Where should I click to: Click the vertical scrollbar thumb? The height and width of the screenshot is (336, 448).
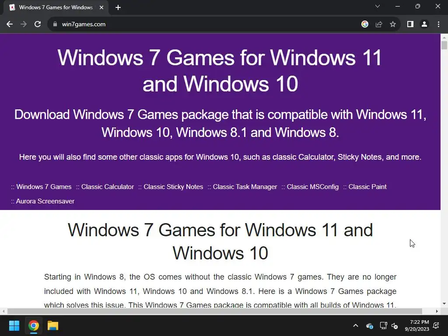click(x=444, y=45)
